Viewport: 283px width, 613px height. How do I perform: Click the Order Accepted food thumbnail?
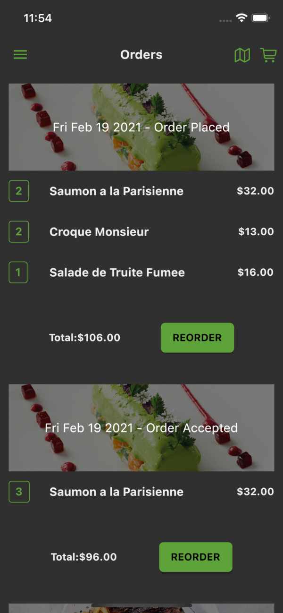[141, 428]
